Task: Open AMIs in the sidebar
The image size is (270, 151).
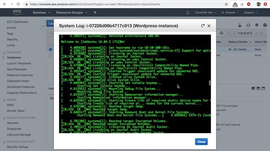Action: point(10,105)
